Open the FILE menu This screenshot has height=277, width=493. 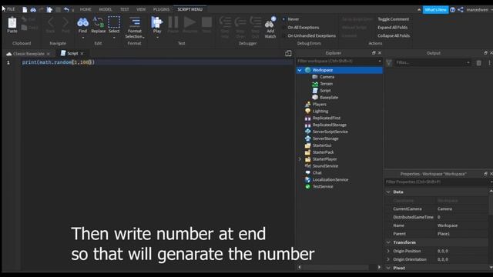(11, 9)
